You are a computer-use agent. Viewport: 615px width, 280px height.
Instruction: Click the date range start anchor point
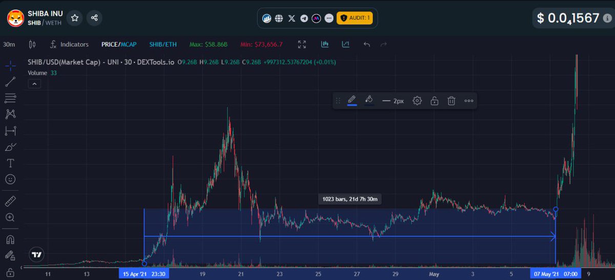click(x=144, y=264)
